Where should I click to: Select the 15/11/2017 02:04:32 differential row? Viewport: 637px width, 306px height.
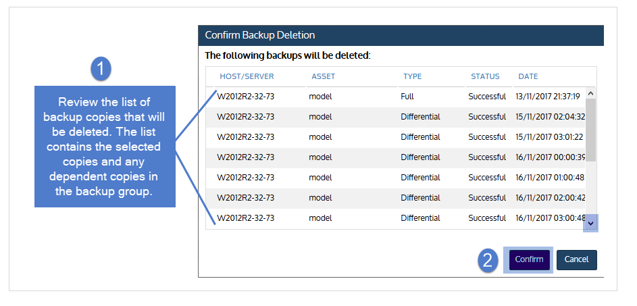point(395,117)
